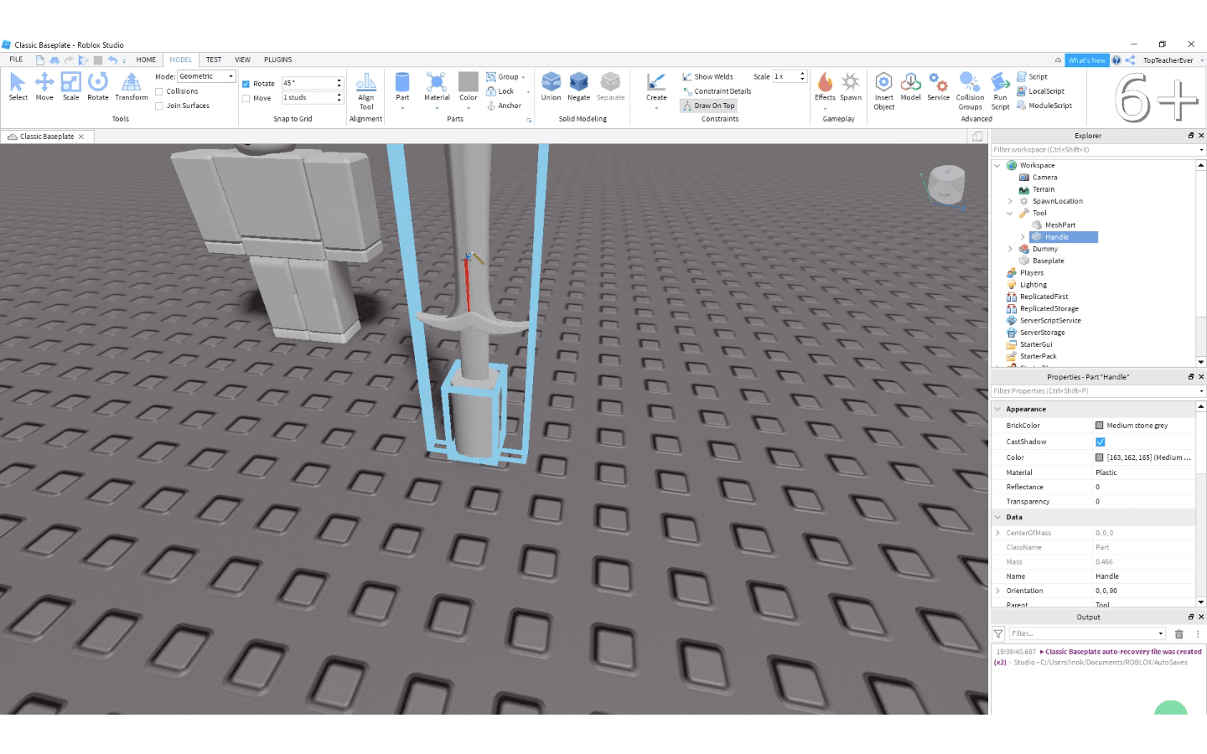This screenshot has width=1207, height=754.
Task: Select MeshPart in the Explorer
Action: tap(1059, 225)
